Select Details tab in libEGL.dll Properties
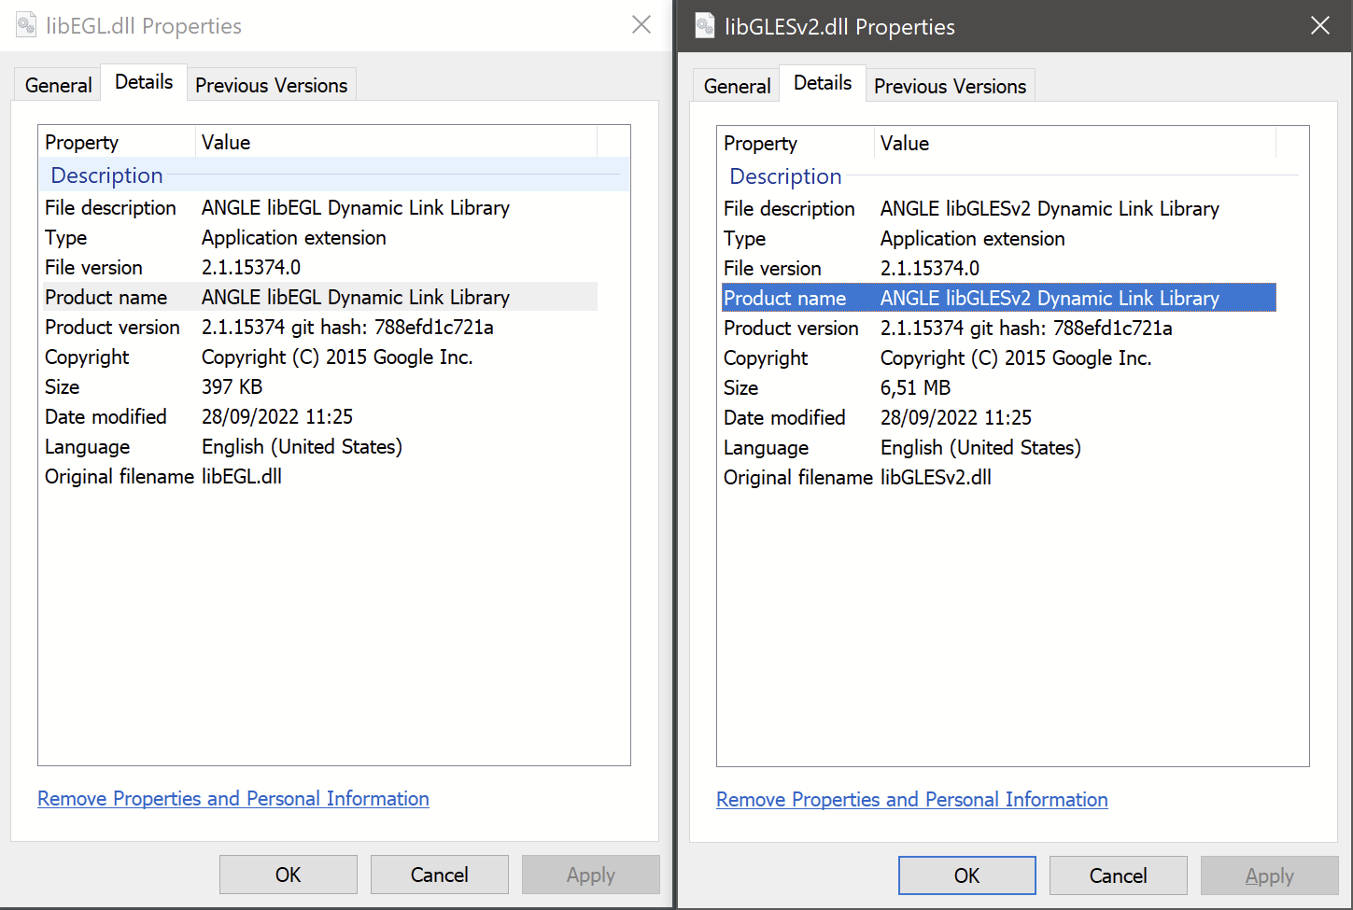 pyautogui.click(x=144, y=82)
